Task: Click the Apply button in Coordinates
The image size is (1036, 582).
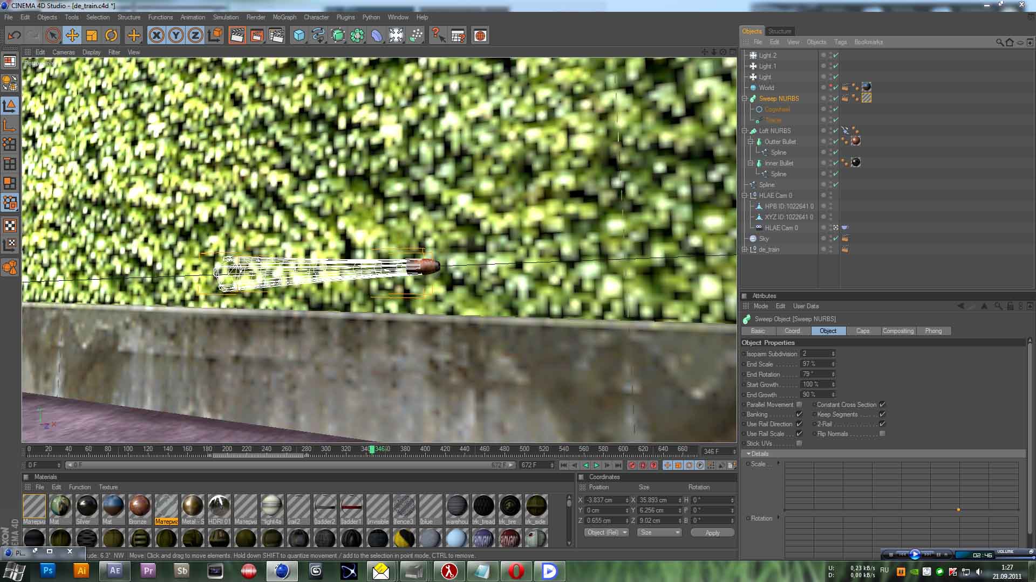Action: (x=712, y=532)
